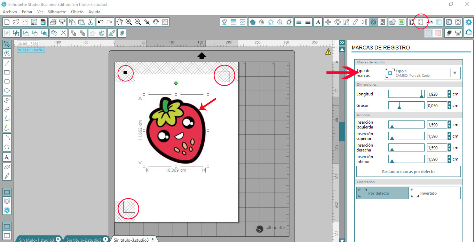The image size is (474, 242).
Task: Open the Registration Marks panel icon
Action: (x=420, y=22)
